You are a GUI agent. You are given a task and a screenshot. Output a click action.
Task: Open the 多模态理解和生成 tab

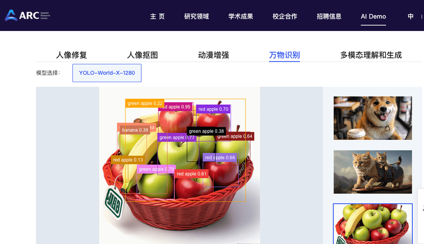click(371, 55)
